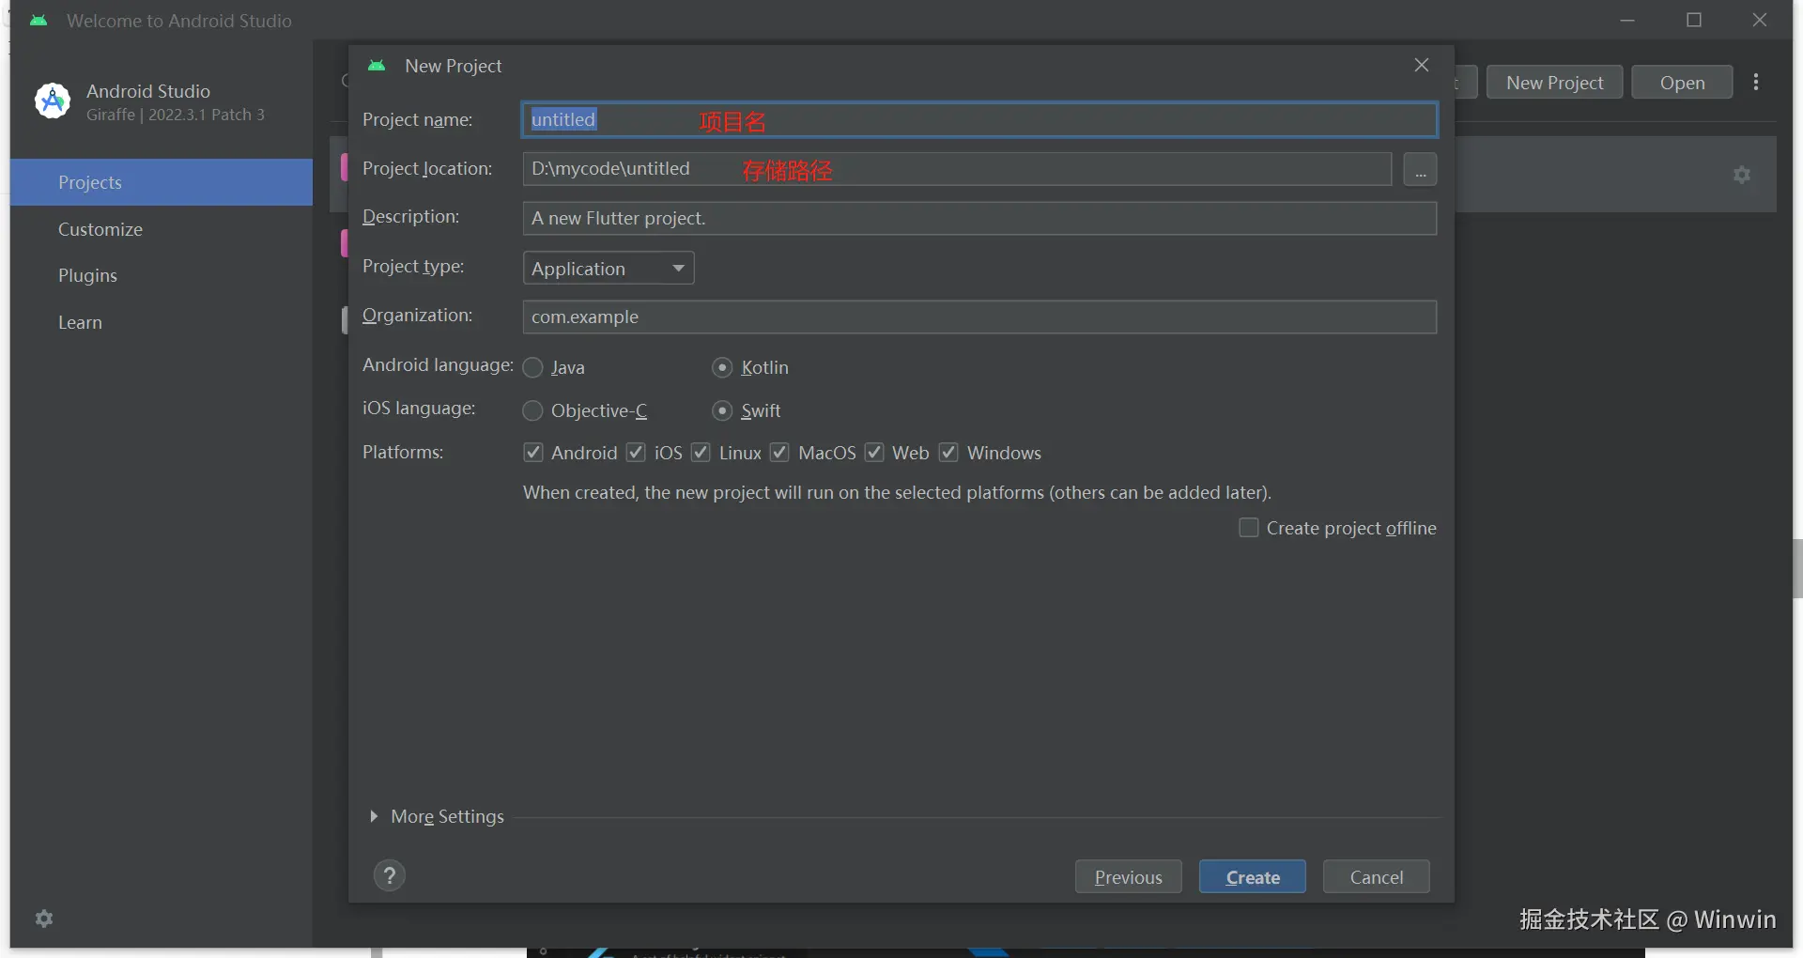Disable the Windows platform checkbox
The height and width of the screenshot is (958, 1803).
948,453
